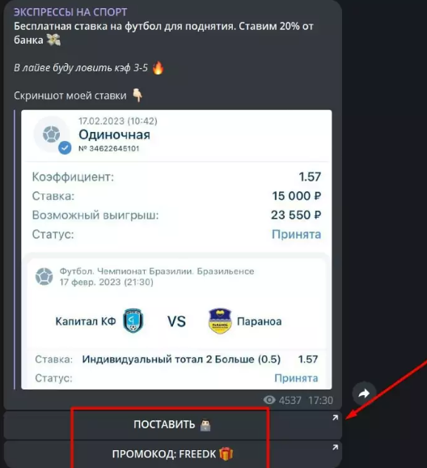Click bet number № 34622645101

pos(109,148)
